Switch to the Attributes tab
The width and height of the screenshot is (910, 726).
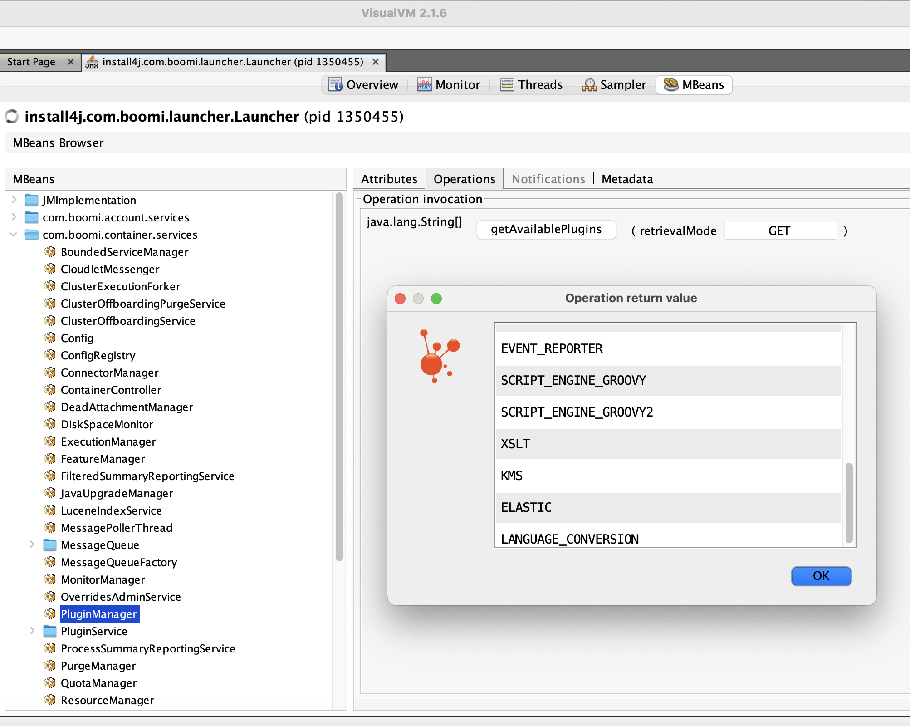point(389,179)
